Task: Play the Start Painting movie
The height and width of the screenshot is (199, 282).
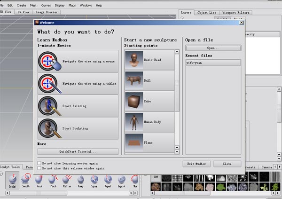Action: click(78, 106)
